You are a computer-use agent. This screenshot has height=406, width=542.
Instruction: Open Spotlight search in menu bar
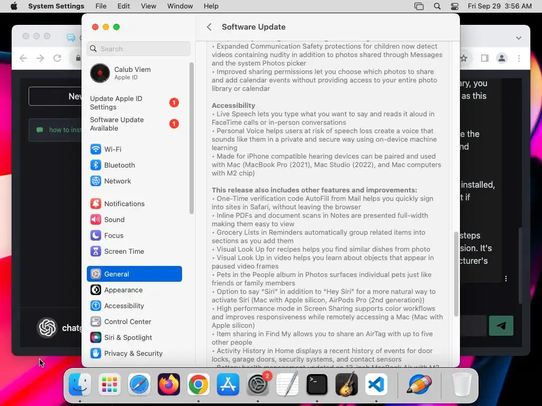tap(437, 6)
